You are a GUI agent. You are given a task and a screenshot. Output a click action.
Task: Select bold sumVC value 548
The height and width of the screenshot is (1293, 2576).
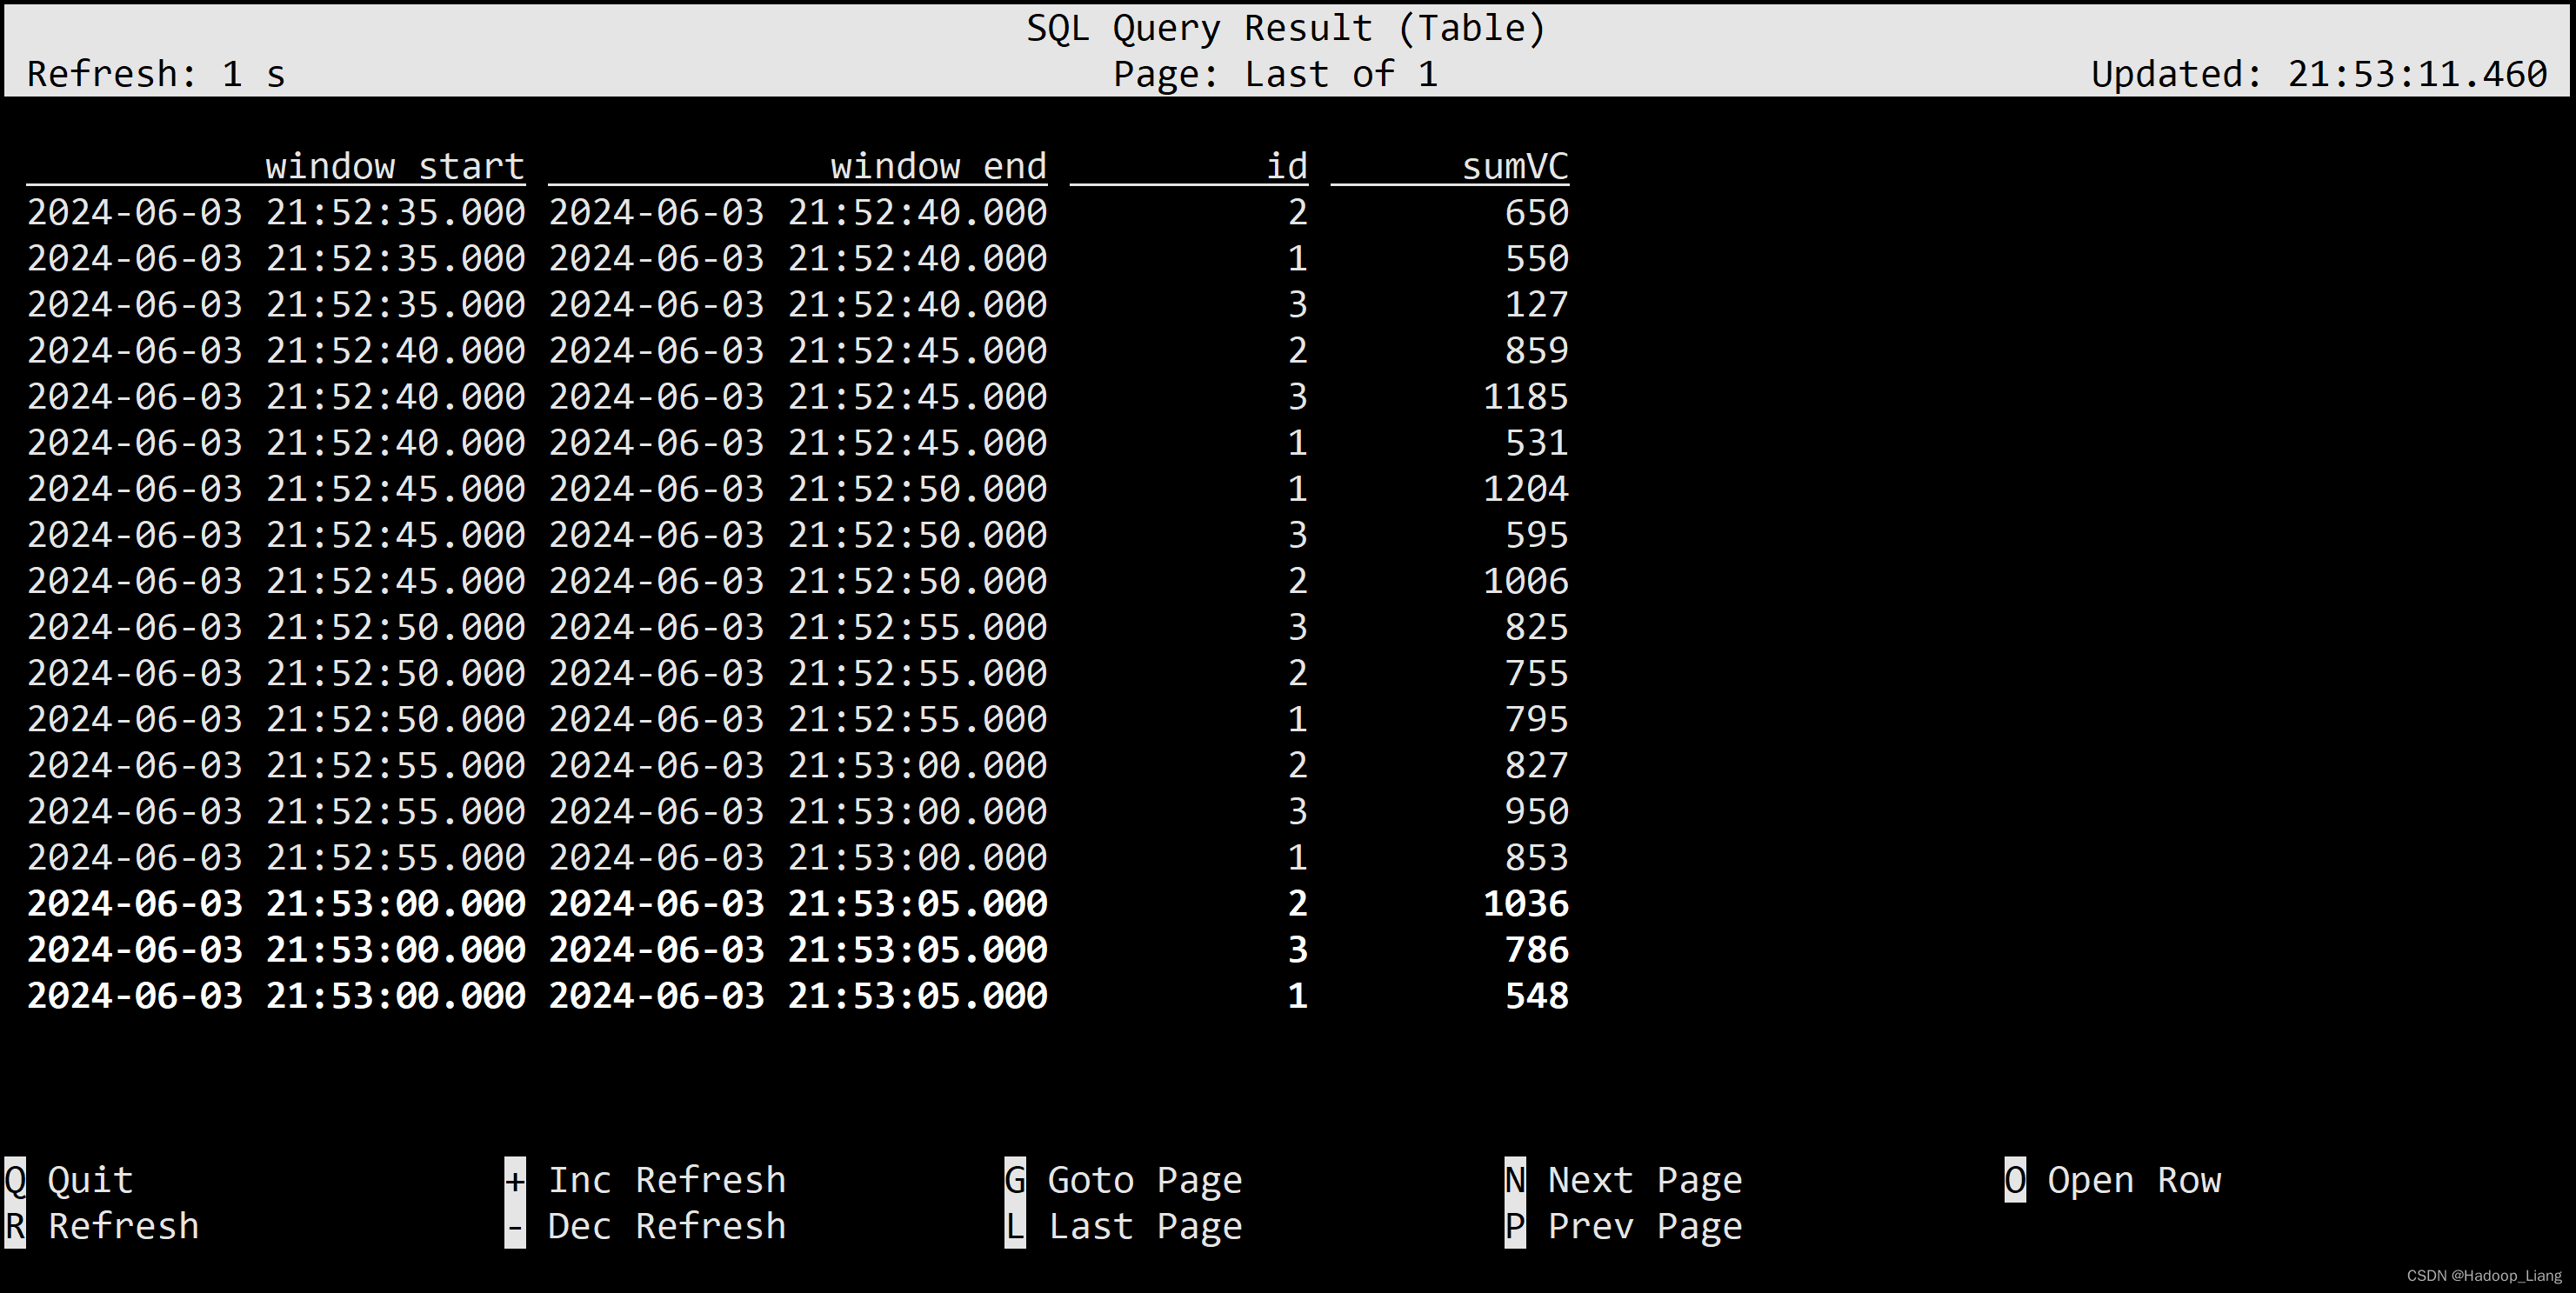pos(1537,995)
